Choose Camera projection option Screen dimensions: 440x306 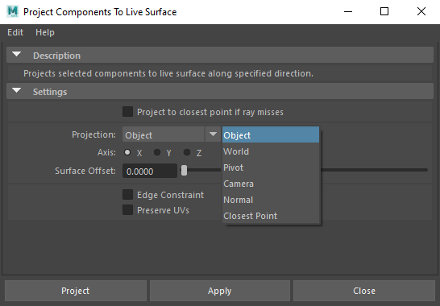point(271,184)
